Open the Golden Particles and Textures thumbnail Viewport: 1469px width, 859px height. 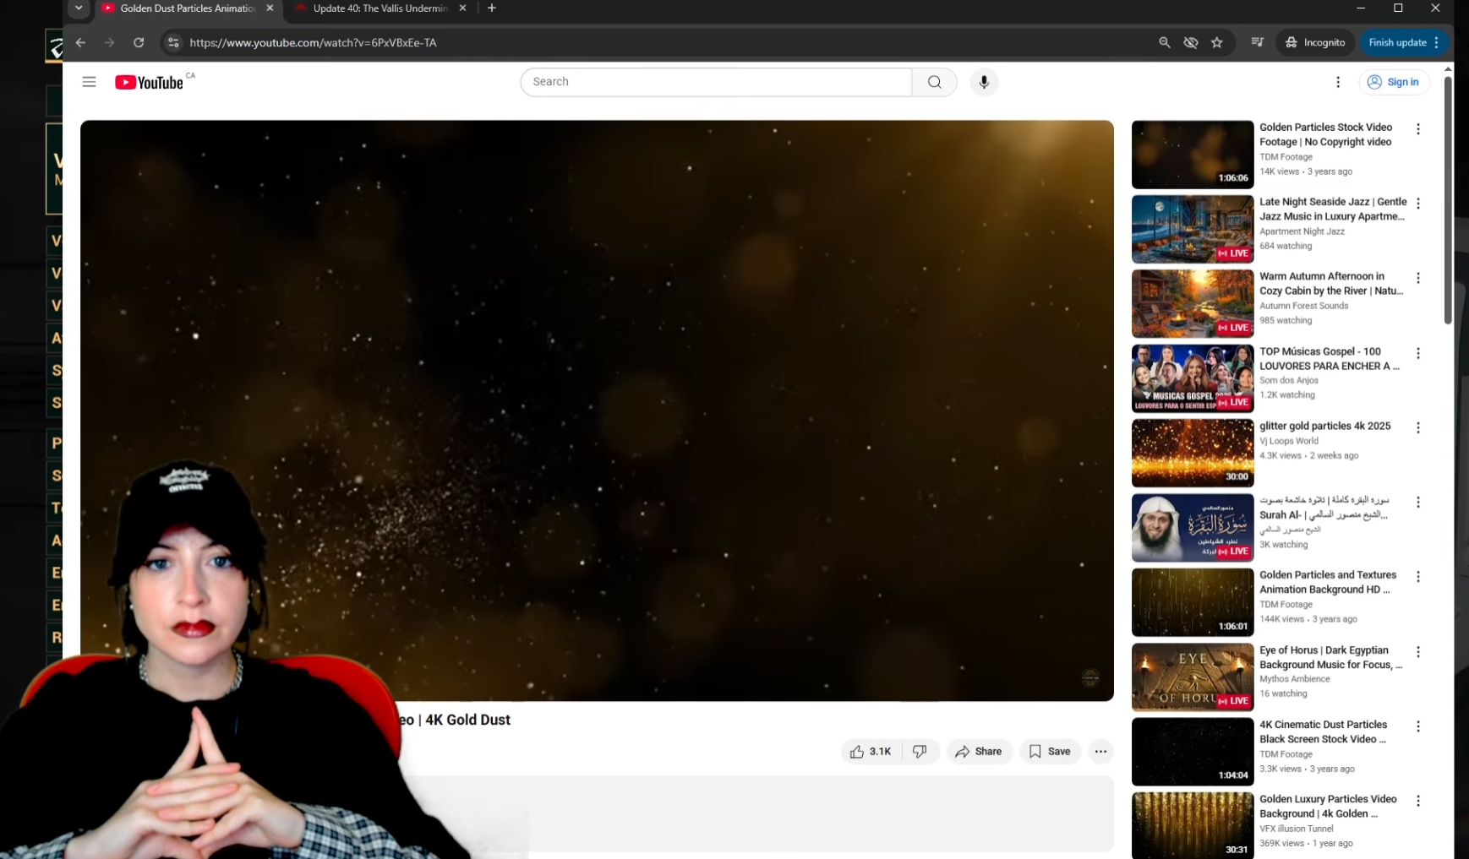point(1193,602)
